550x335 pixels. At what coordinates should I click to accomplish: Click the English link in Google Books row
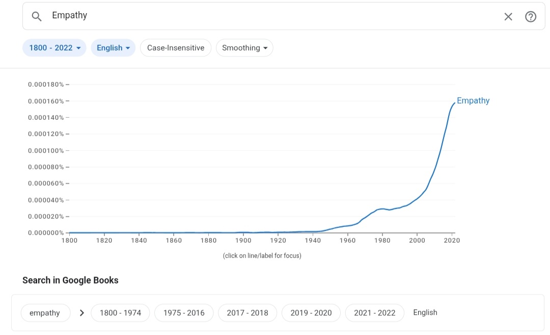[425, 313]
